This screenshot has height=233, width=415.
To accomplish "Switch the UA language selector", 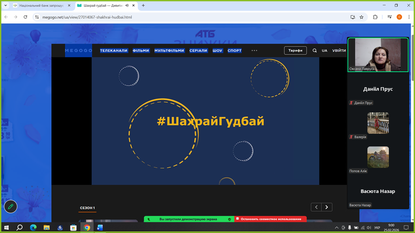I will [x=325, y=51].
